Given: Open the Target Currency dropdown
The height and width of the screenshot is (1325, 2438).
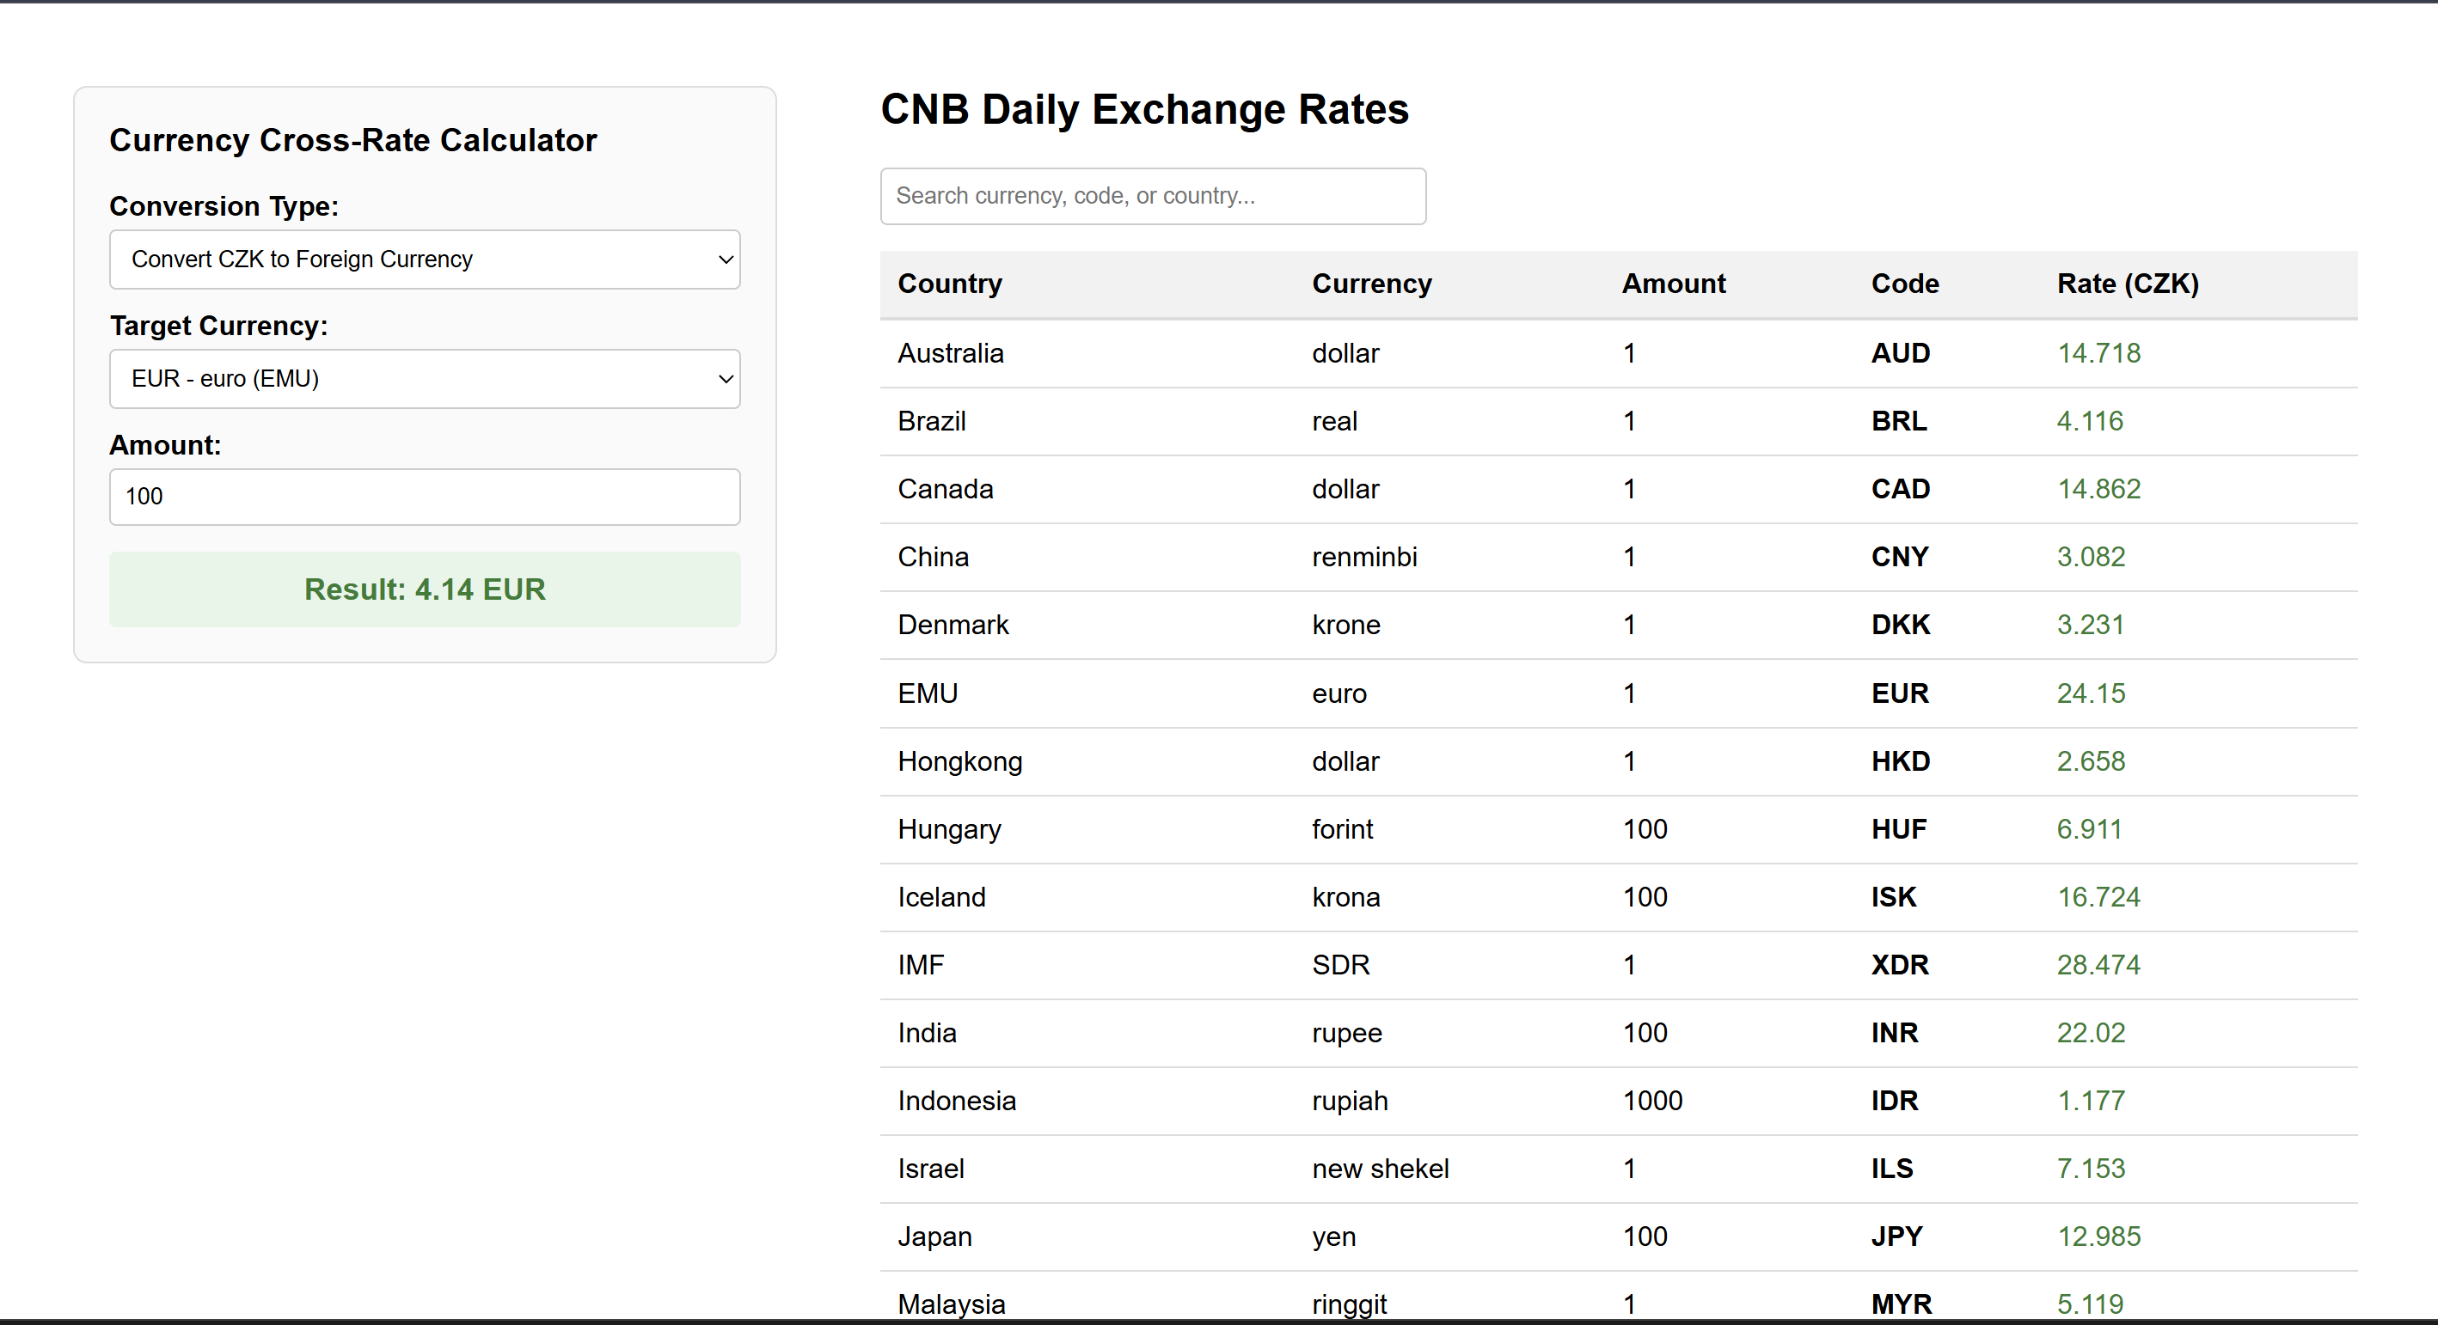Looking at the screenshot, I should pyautogui.click(x=425, y=378).
